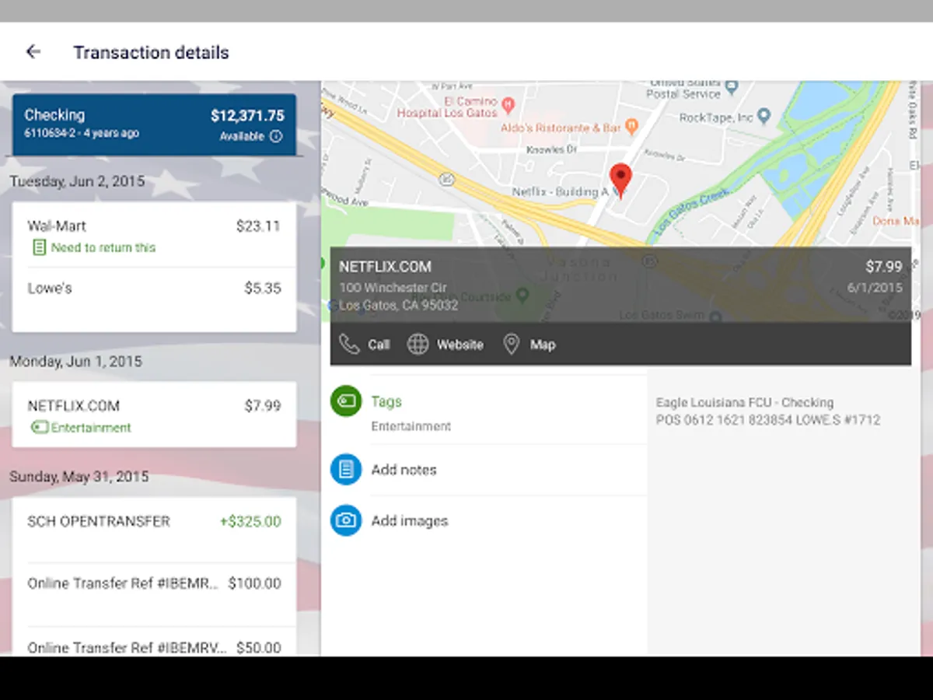Click 'POS 0612 1621 823854 LOWE.S #1712' text

point(768,420)
